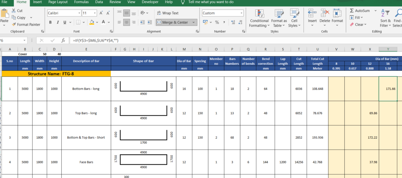This screenshot has height=178, width=402.
Task: Switch to Data tab
Action: (x=99, y=2)
